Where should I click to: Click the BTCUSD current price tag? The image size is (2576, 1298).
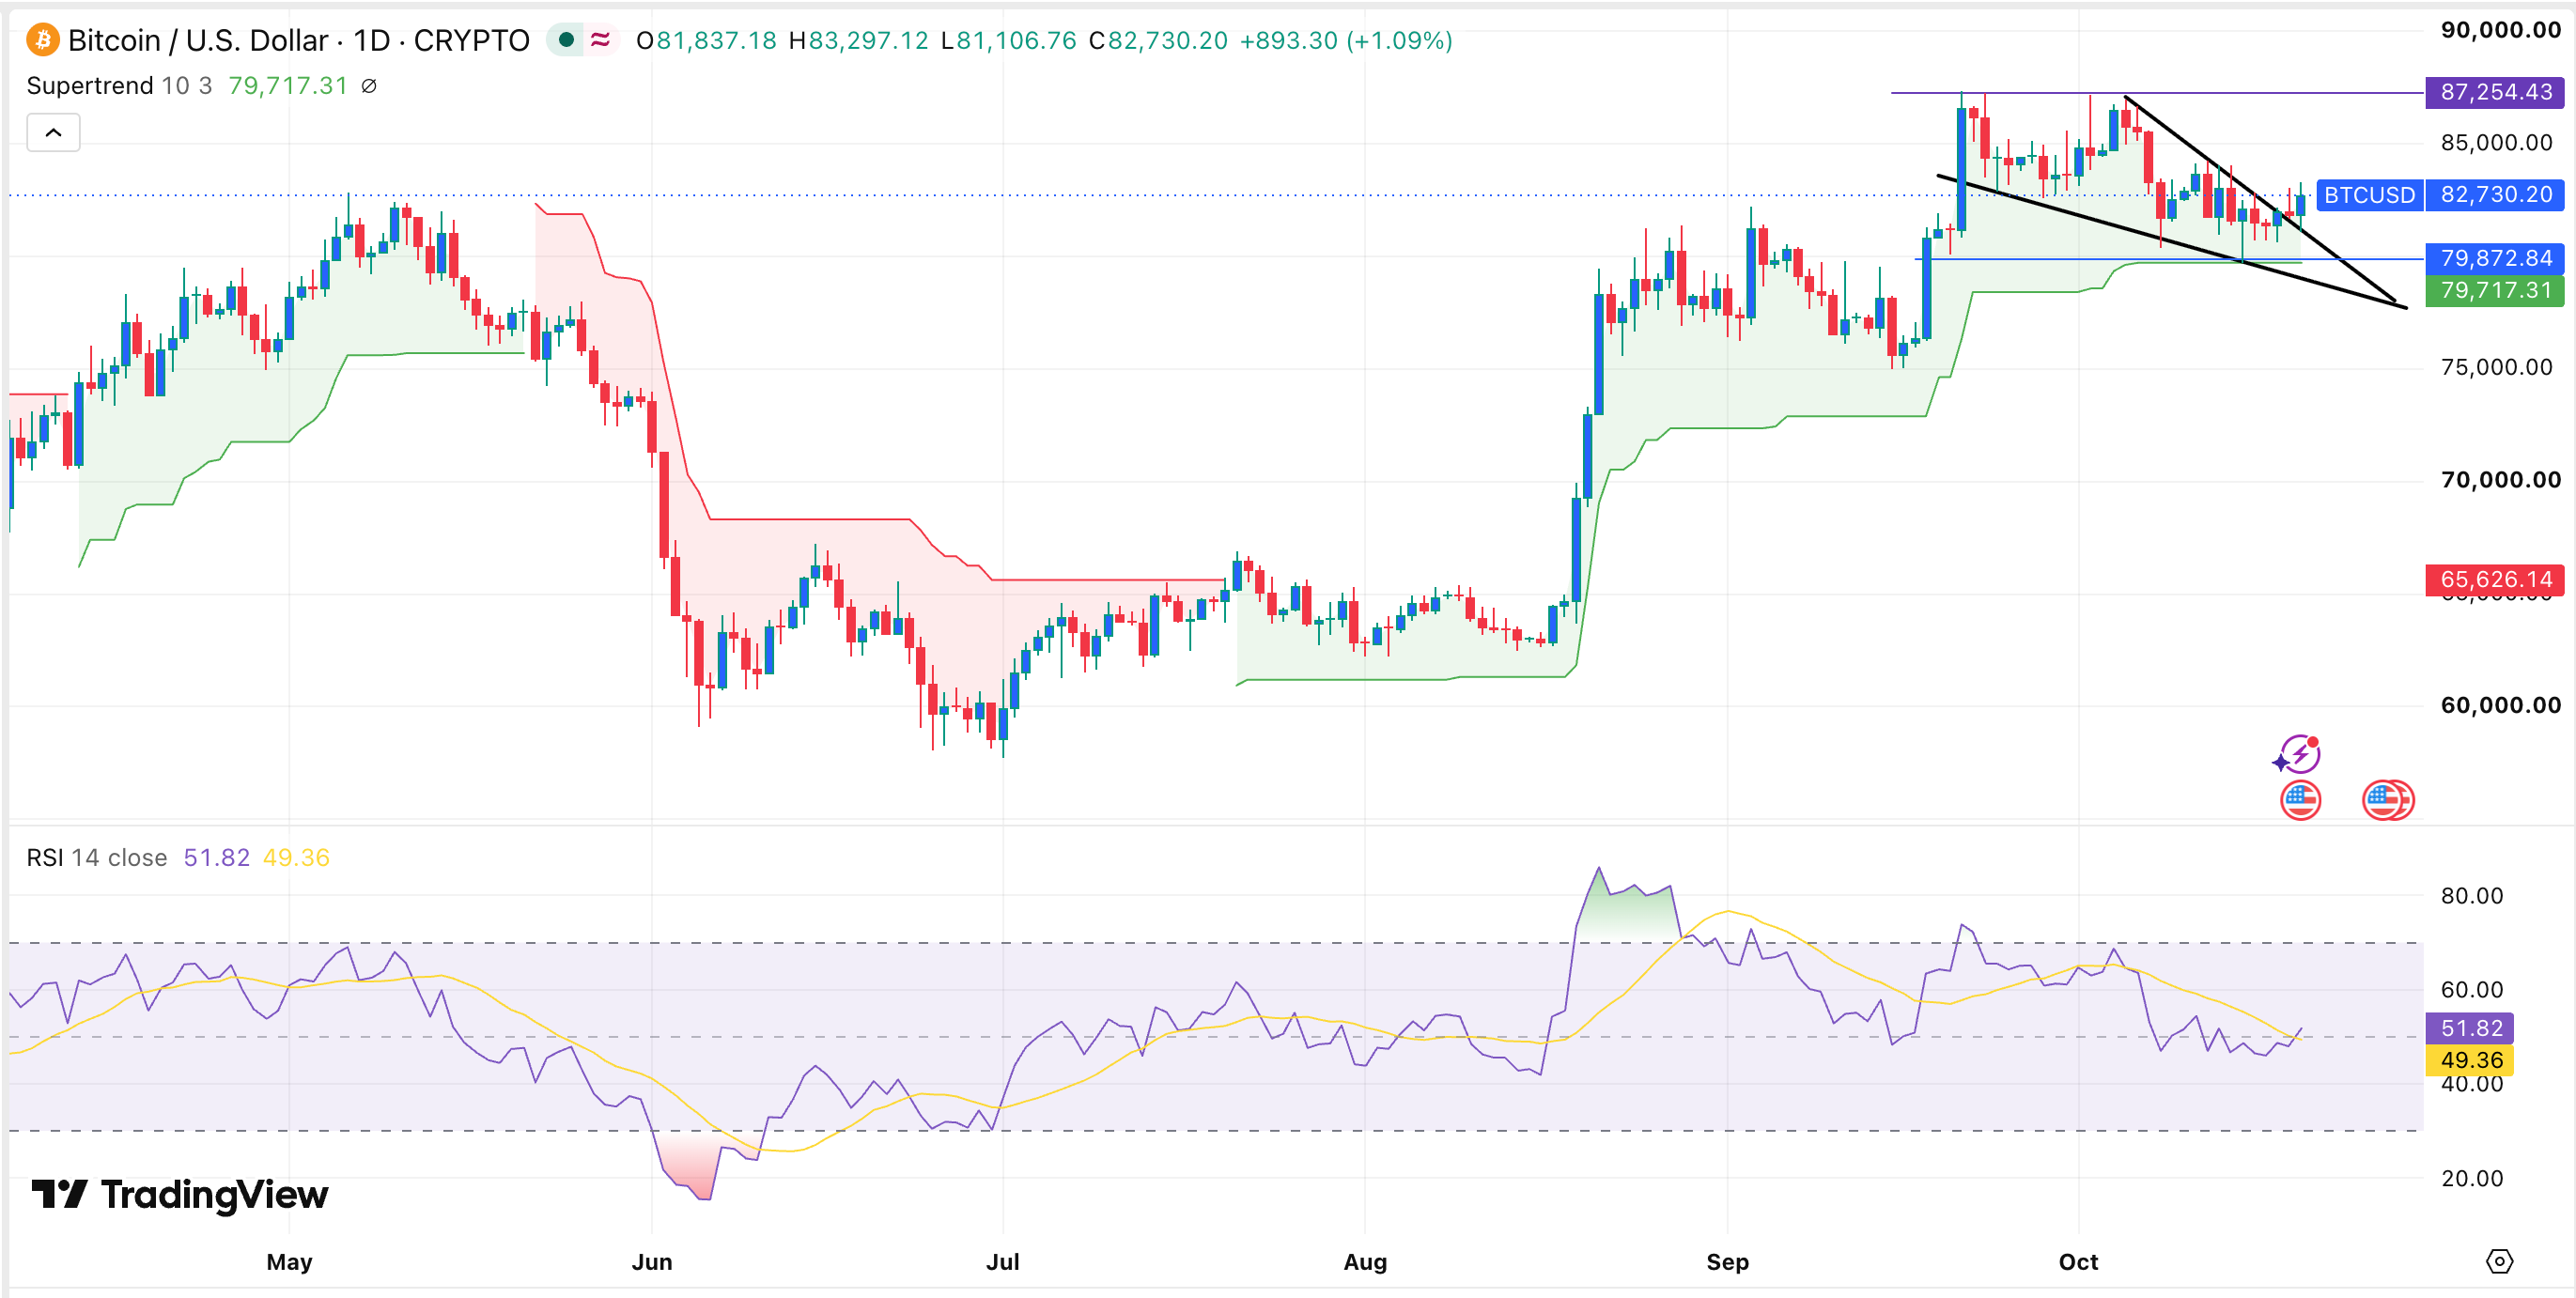click(x=2440, y=195)
